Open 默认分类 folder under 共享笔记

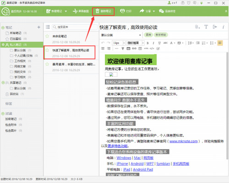[20, 88]
